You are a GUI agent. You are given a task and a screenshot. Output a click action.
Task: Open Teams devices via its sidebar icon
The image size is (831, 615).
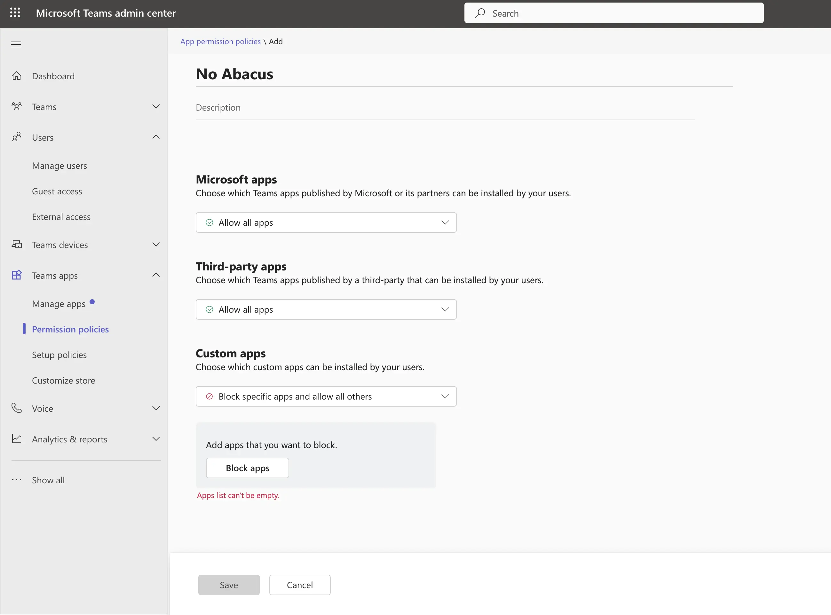(17, 245)
